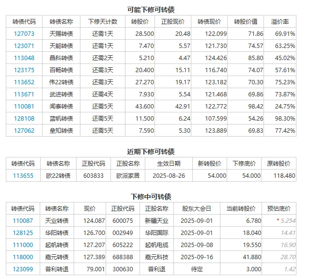This screenshot has height=280, width=310.
Task: Click the 正股现价 column header
Action: 173,21
